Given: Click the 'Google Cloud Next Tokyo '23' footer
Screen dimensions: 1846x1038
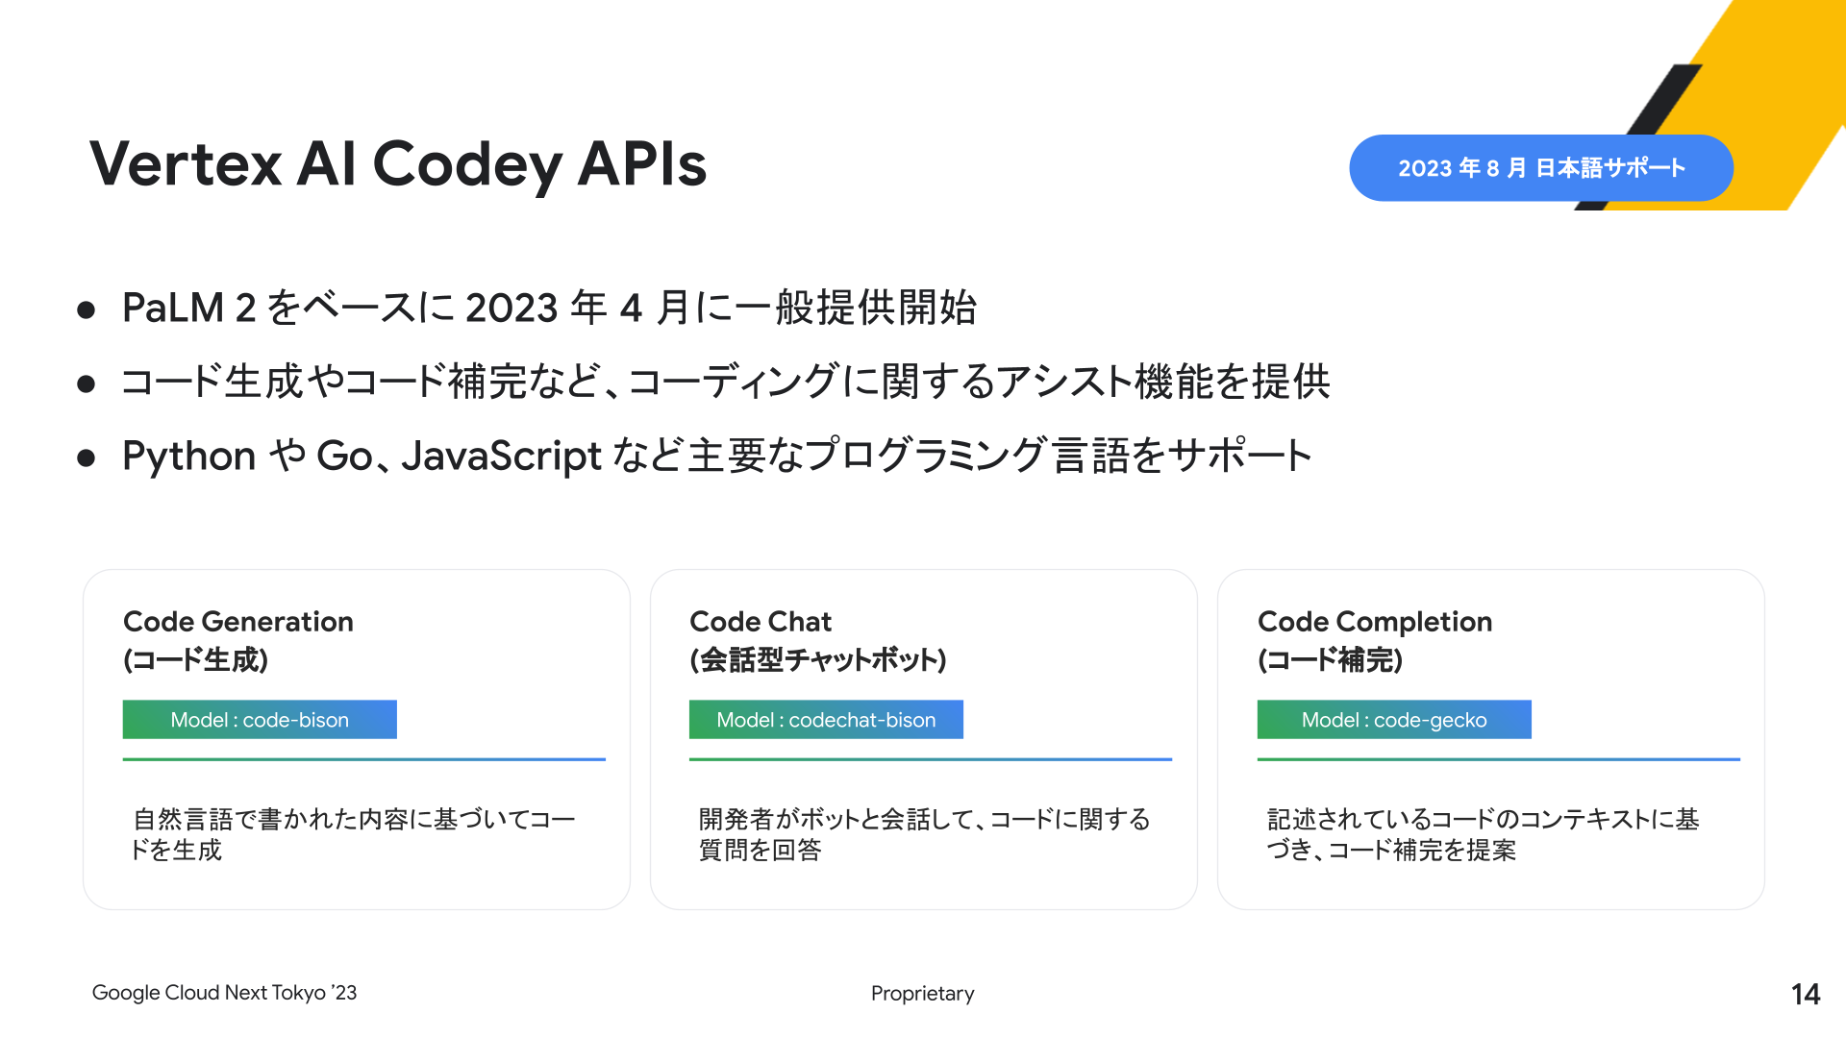Looking at the screenshot, I should (224, 993).
